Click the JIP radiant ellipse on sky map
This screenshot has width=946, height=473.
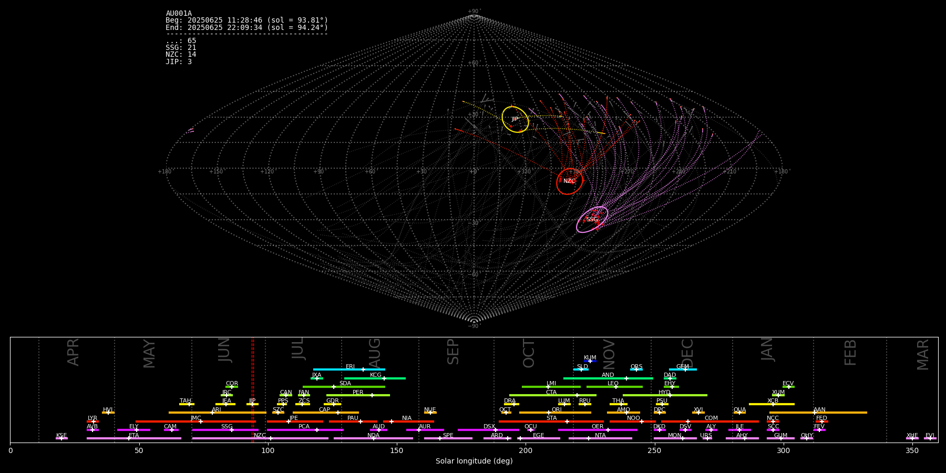point(515,119)
